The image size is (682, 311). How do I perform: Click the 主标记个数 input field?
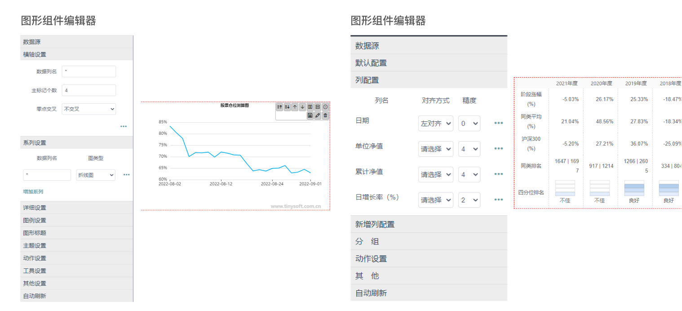(x=89, y=90)
